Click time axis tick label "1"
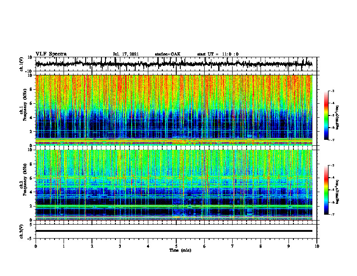 (64, 246)
